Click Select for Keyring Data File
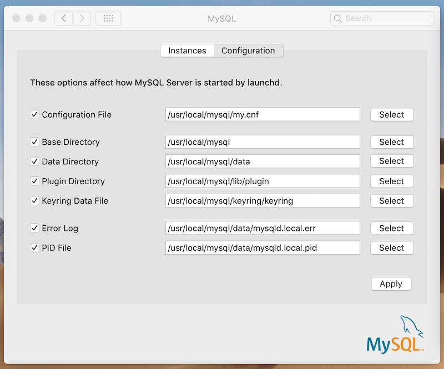 392,200
